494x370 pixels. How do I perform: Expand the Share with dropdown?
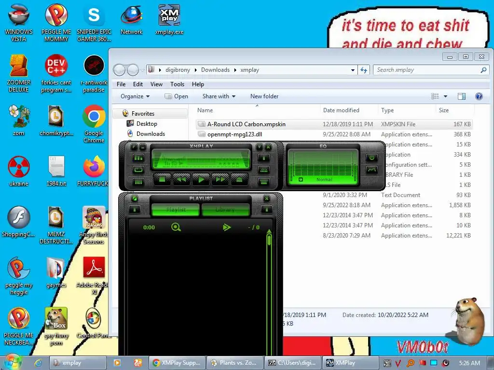tap(219, 96)
